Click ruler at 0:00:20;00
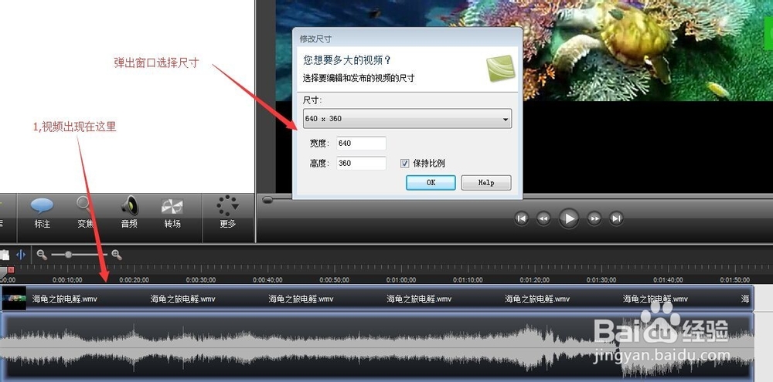This screenshot has height=382, width=773. [x=134, y=279]
